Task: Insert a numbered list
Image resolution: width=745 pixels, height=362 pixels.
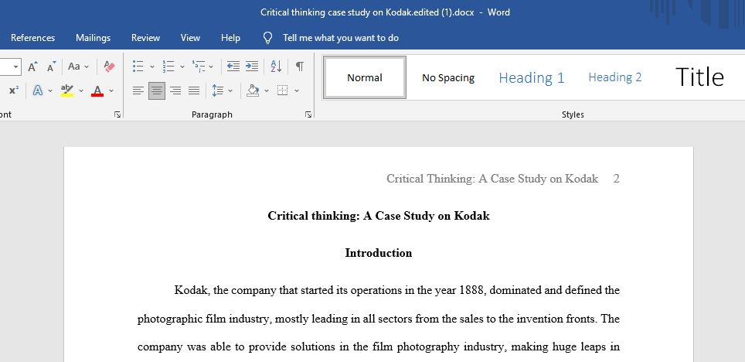Action: (x=168, y=67)
